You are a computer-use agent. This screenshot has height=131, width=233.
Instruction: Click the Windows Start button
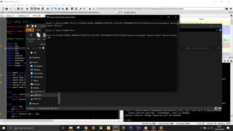(4, 128)
